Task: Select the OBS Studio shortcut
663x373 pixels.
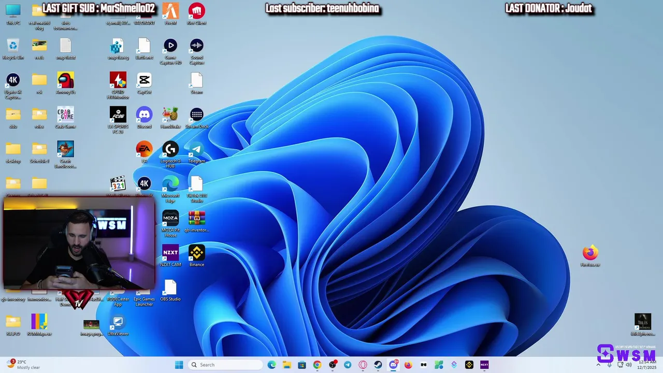Action: tap(170, 290)
